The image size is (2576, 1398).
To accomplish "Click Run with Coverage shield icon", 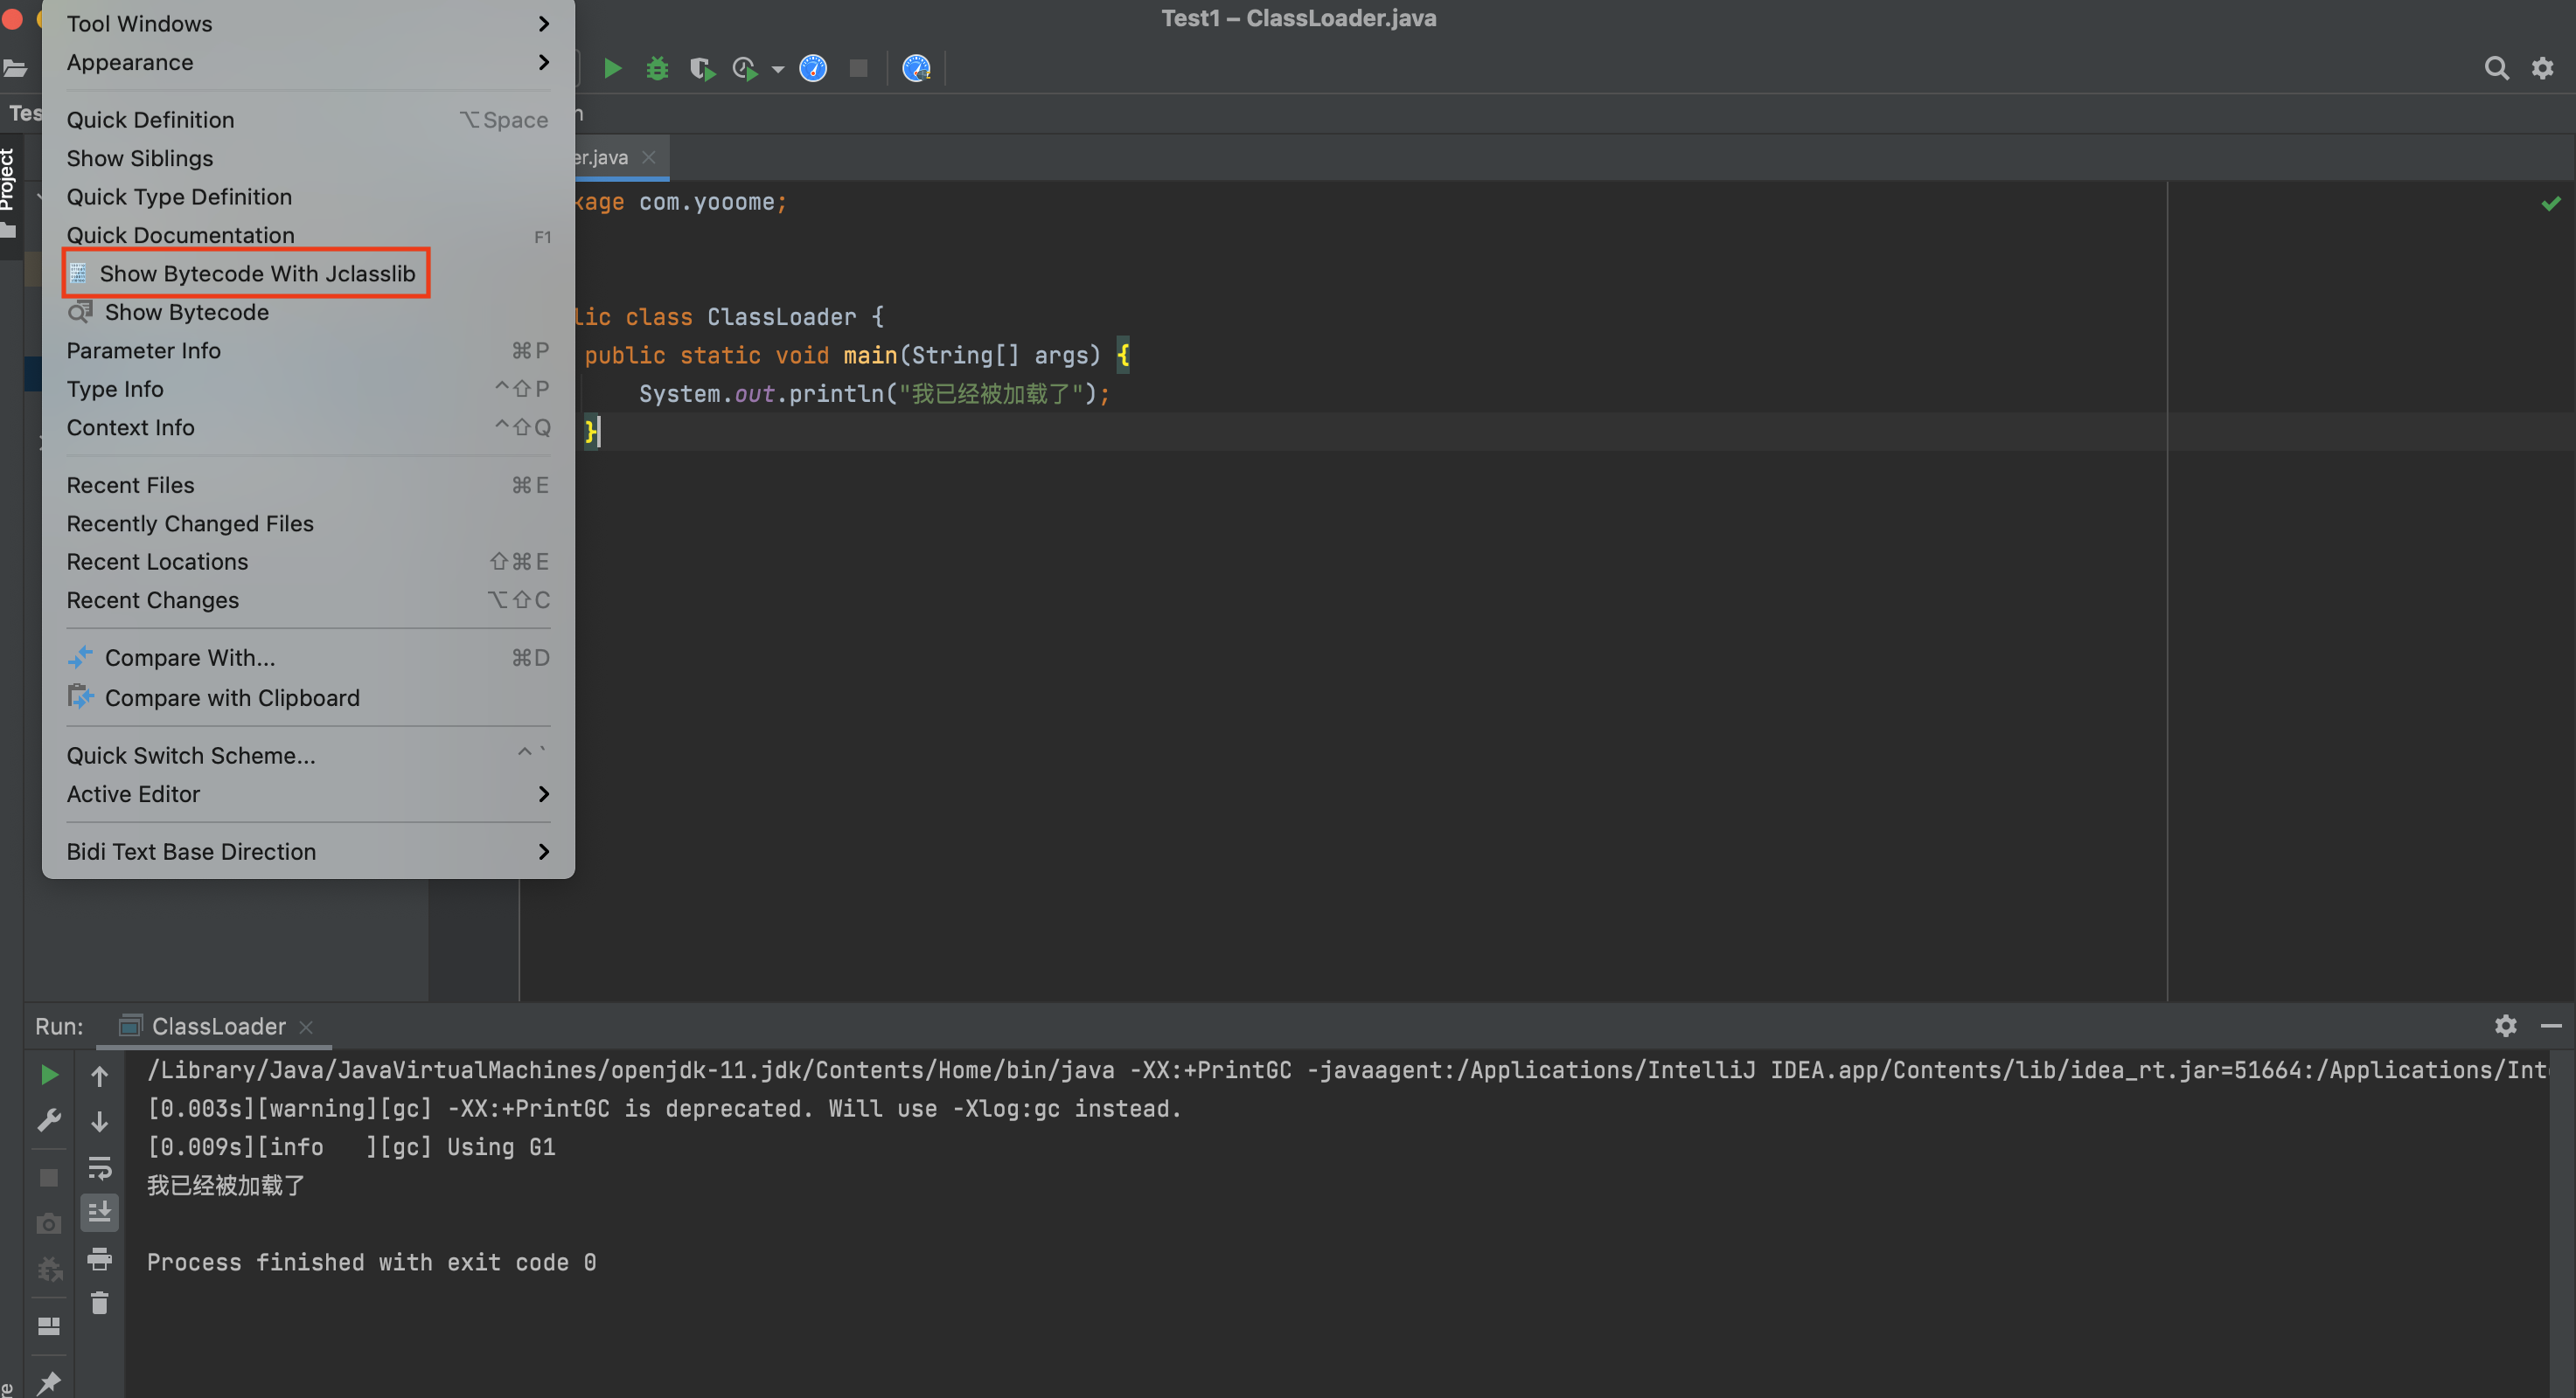I will coord(701,68).
